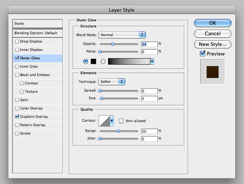
Task: Click the layer style preview thumbnail
Action: 212,71
